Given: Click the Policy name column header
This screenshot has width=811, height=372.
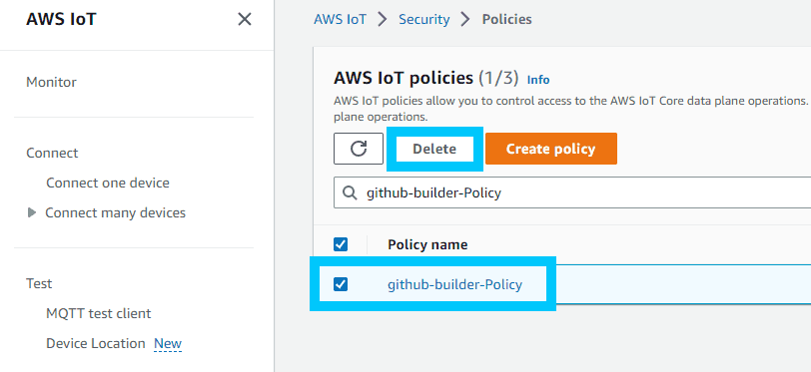Looking at the screenshot, I should coord(427,244).
